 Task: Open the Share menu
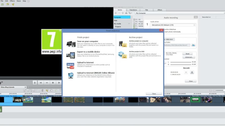(x=19, y=1)
